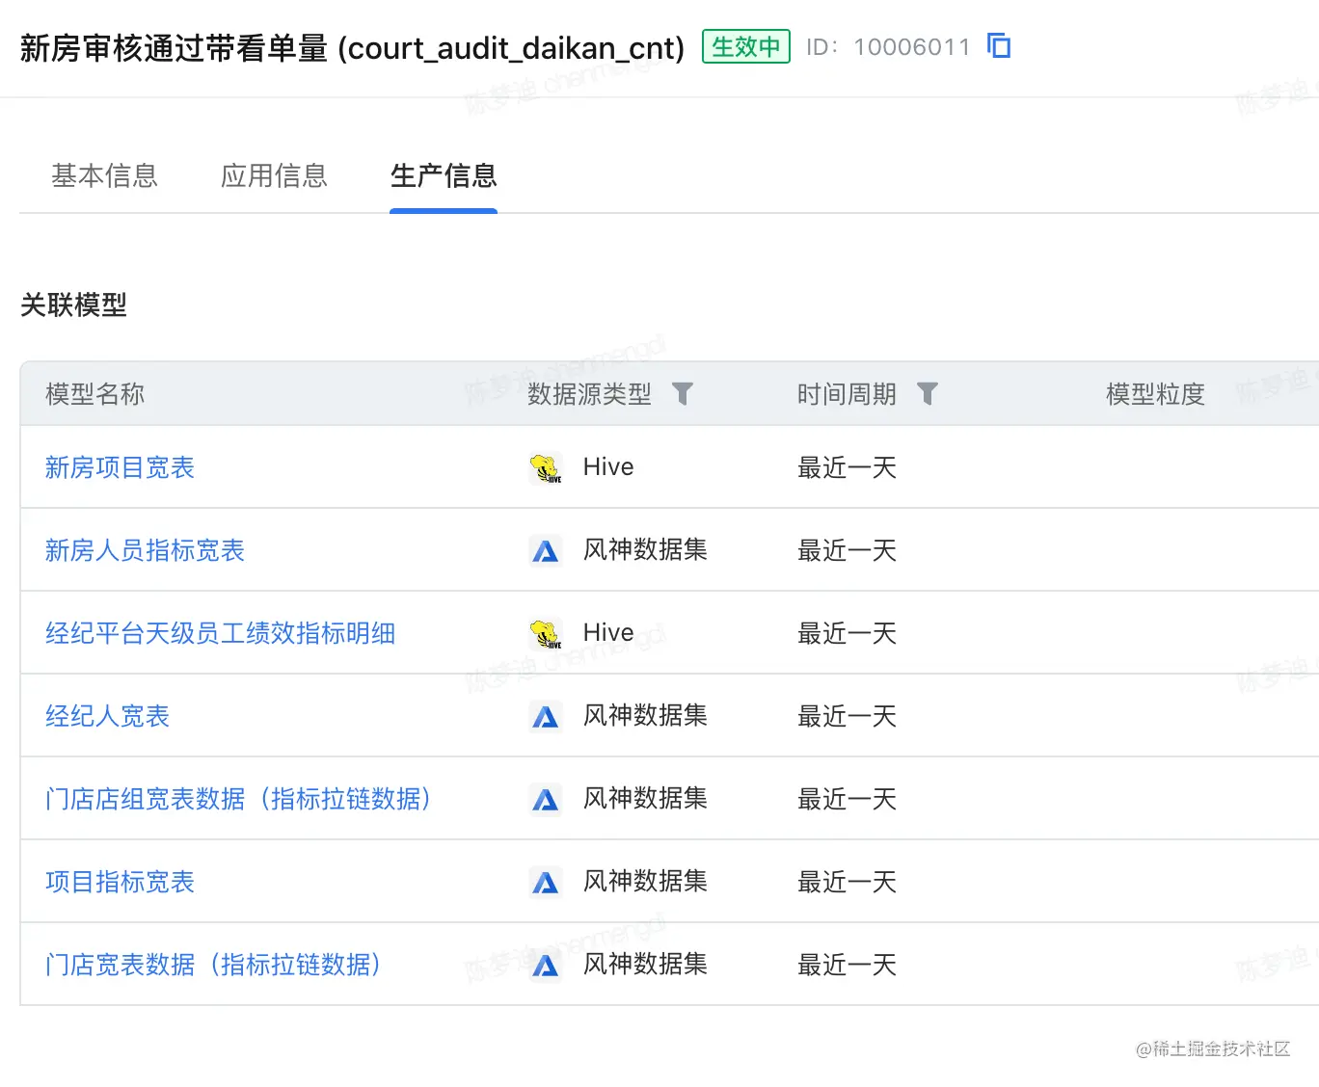Viewport: 1319px width, 1087px height.
Task: Click the 风神数据集 icon in 经纪人宽表 row
Action: (546, 717)
